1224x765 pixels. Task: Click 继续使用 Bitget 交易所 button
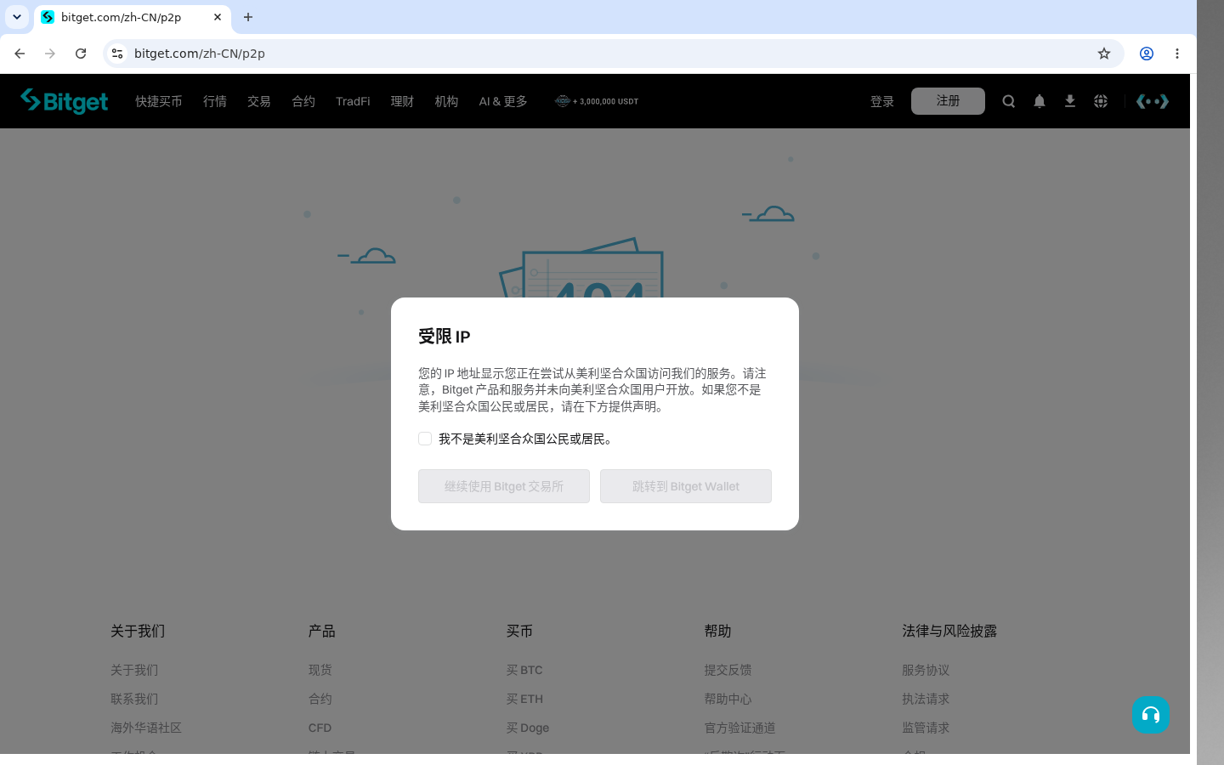(504, 486)
